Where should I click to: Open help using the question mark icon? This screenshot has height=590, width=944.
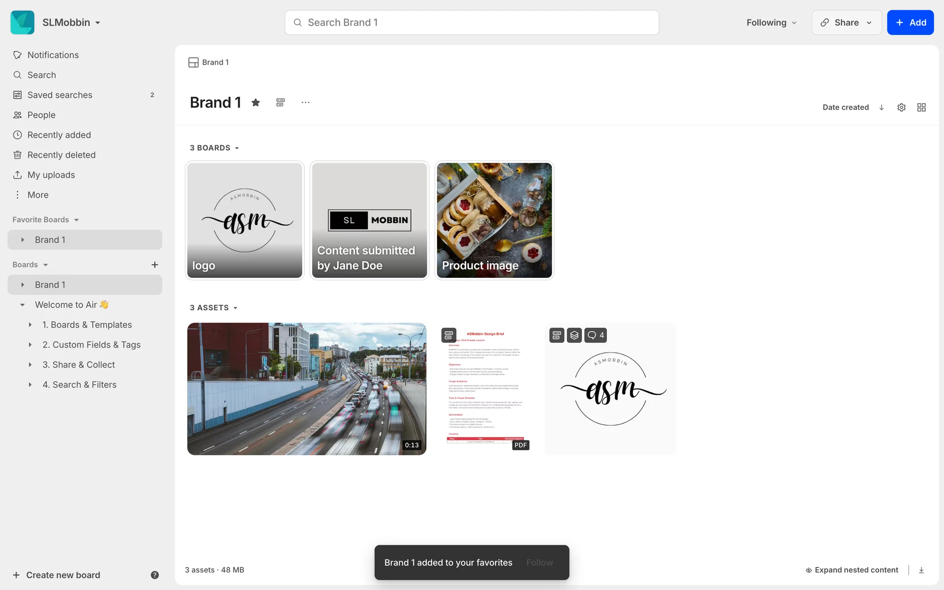coord(154,575)
